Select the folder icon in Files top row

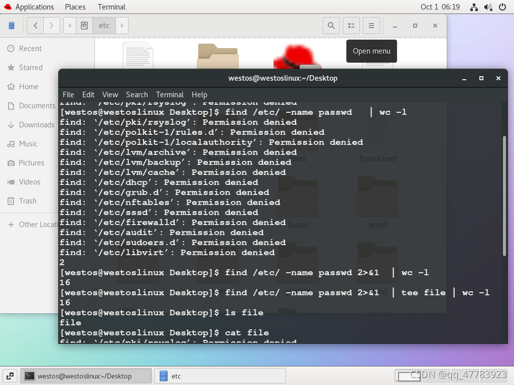tap(218, 56)
